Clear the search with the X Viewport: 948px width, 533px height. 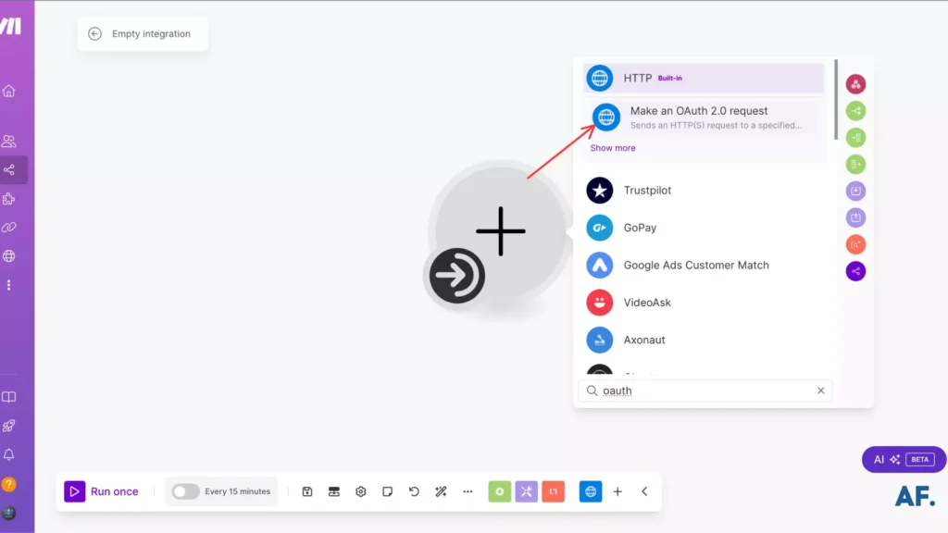coord(820,390)
